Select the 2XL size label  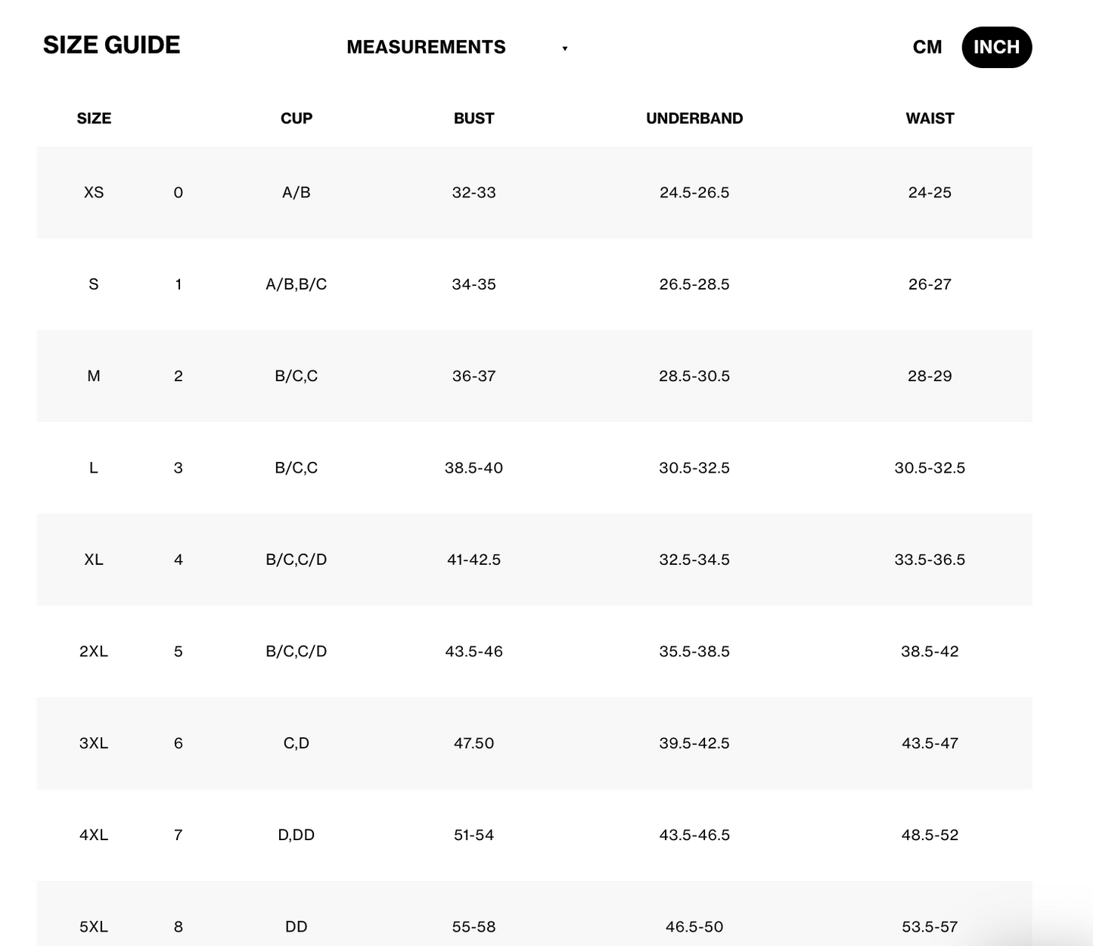94,651
